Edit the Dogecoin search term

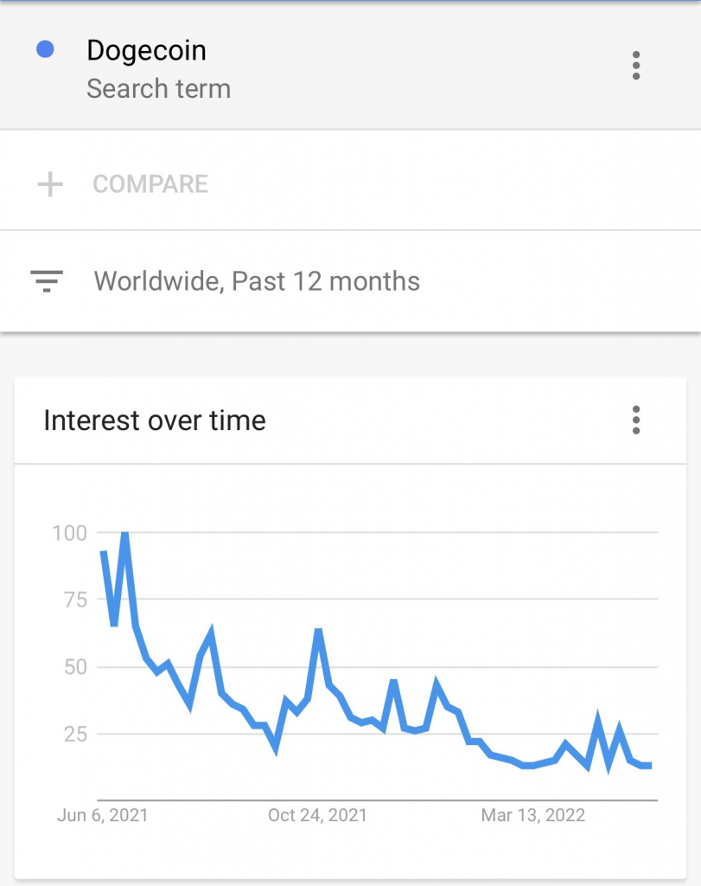(x=147, y=50)
